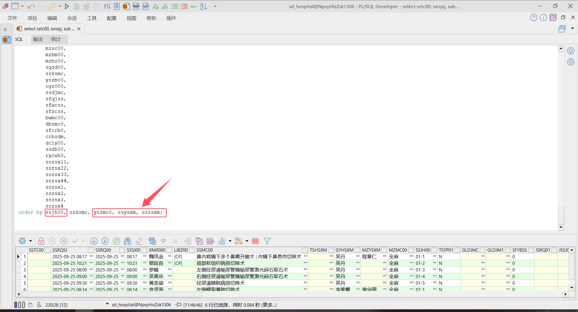This screenshot has height=312, width=578.
Task: Toggle the SFYBSS column header checkbox
Action: point(531,250)
